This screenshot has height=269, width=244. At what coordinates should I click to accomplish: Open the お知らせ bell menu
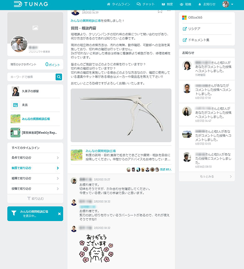(x=207, y=4)
